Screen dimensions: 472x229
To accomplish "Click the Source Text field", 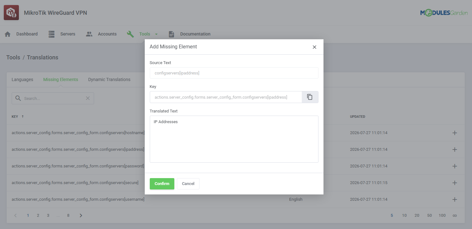I will point(234,73).
